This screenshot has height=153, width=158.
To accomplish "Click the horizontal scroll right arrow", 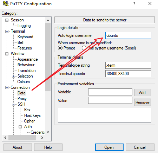I will 42,138.
